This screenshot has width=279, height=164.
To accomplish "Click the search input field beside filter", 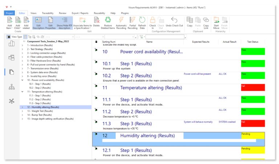I will click(165, 37).
